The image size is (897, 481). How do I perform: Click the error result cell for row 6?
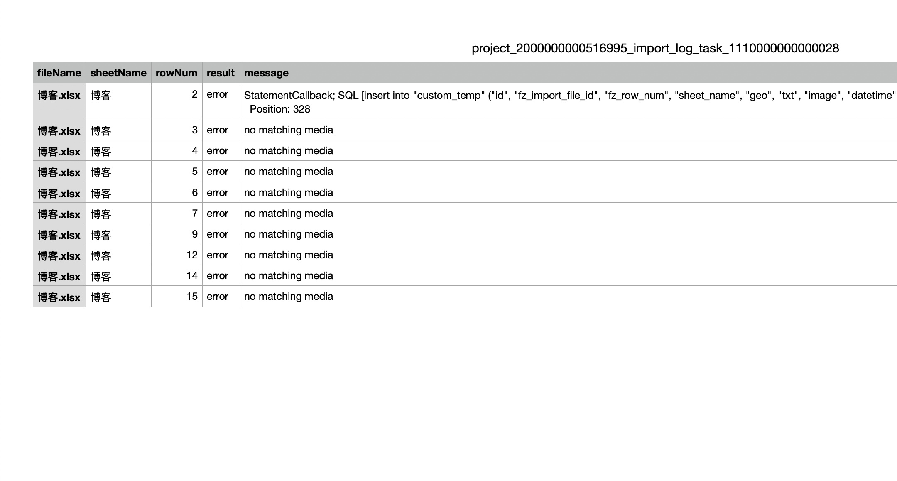(221, 192)
